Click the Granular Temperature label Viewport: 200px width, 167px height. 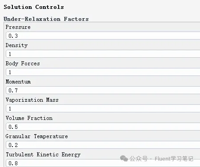click(37, 136)
